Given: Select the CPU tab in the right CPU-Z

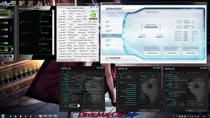Looking at the screenshot, I should 166,72.
